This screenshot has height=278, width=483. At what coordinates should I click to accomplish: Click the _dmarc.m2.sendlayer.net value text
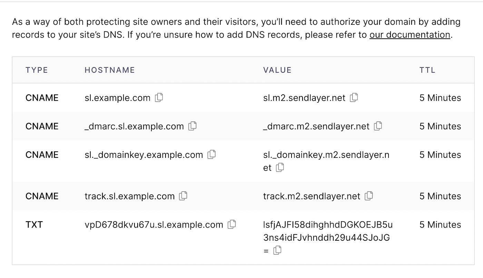point(316,126)
